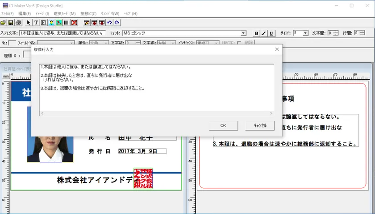Toggle Bold (B) formatting
Image resolution: width=375 pixels, height=214 pixels.
coord(257,33)
